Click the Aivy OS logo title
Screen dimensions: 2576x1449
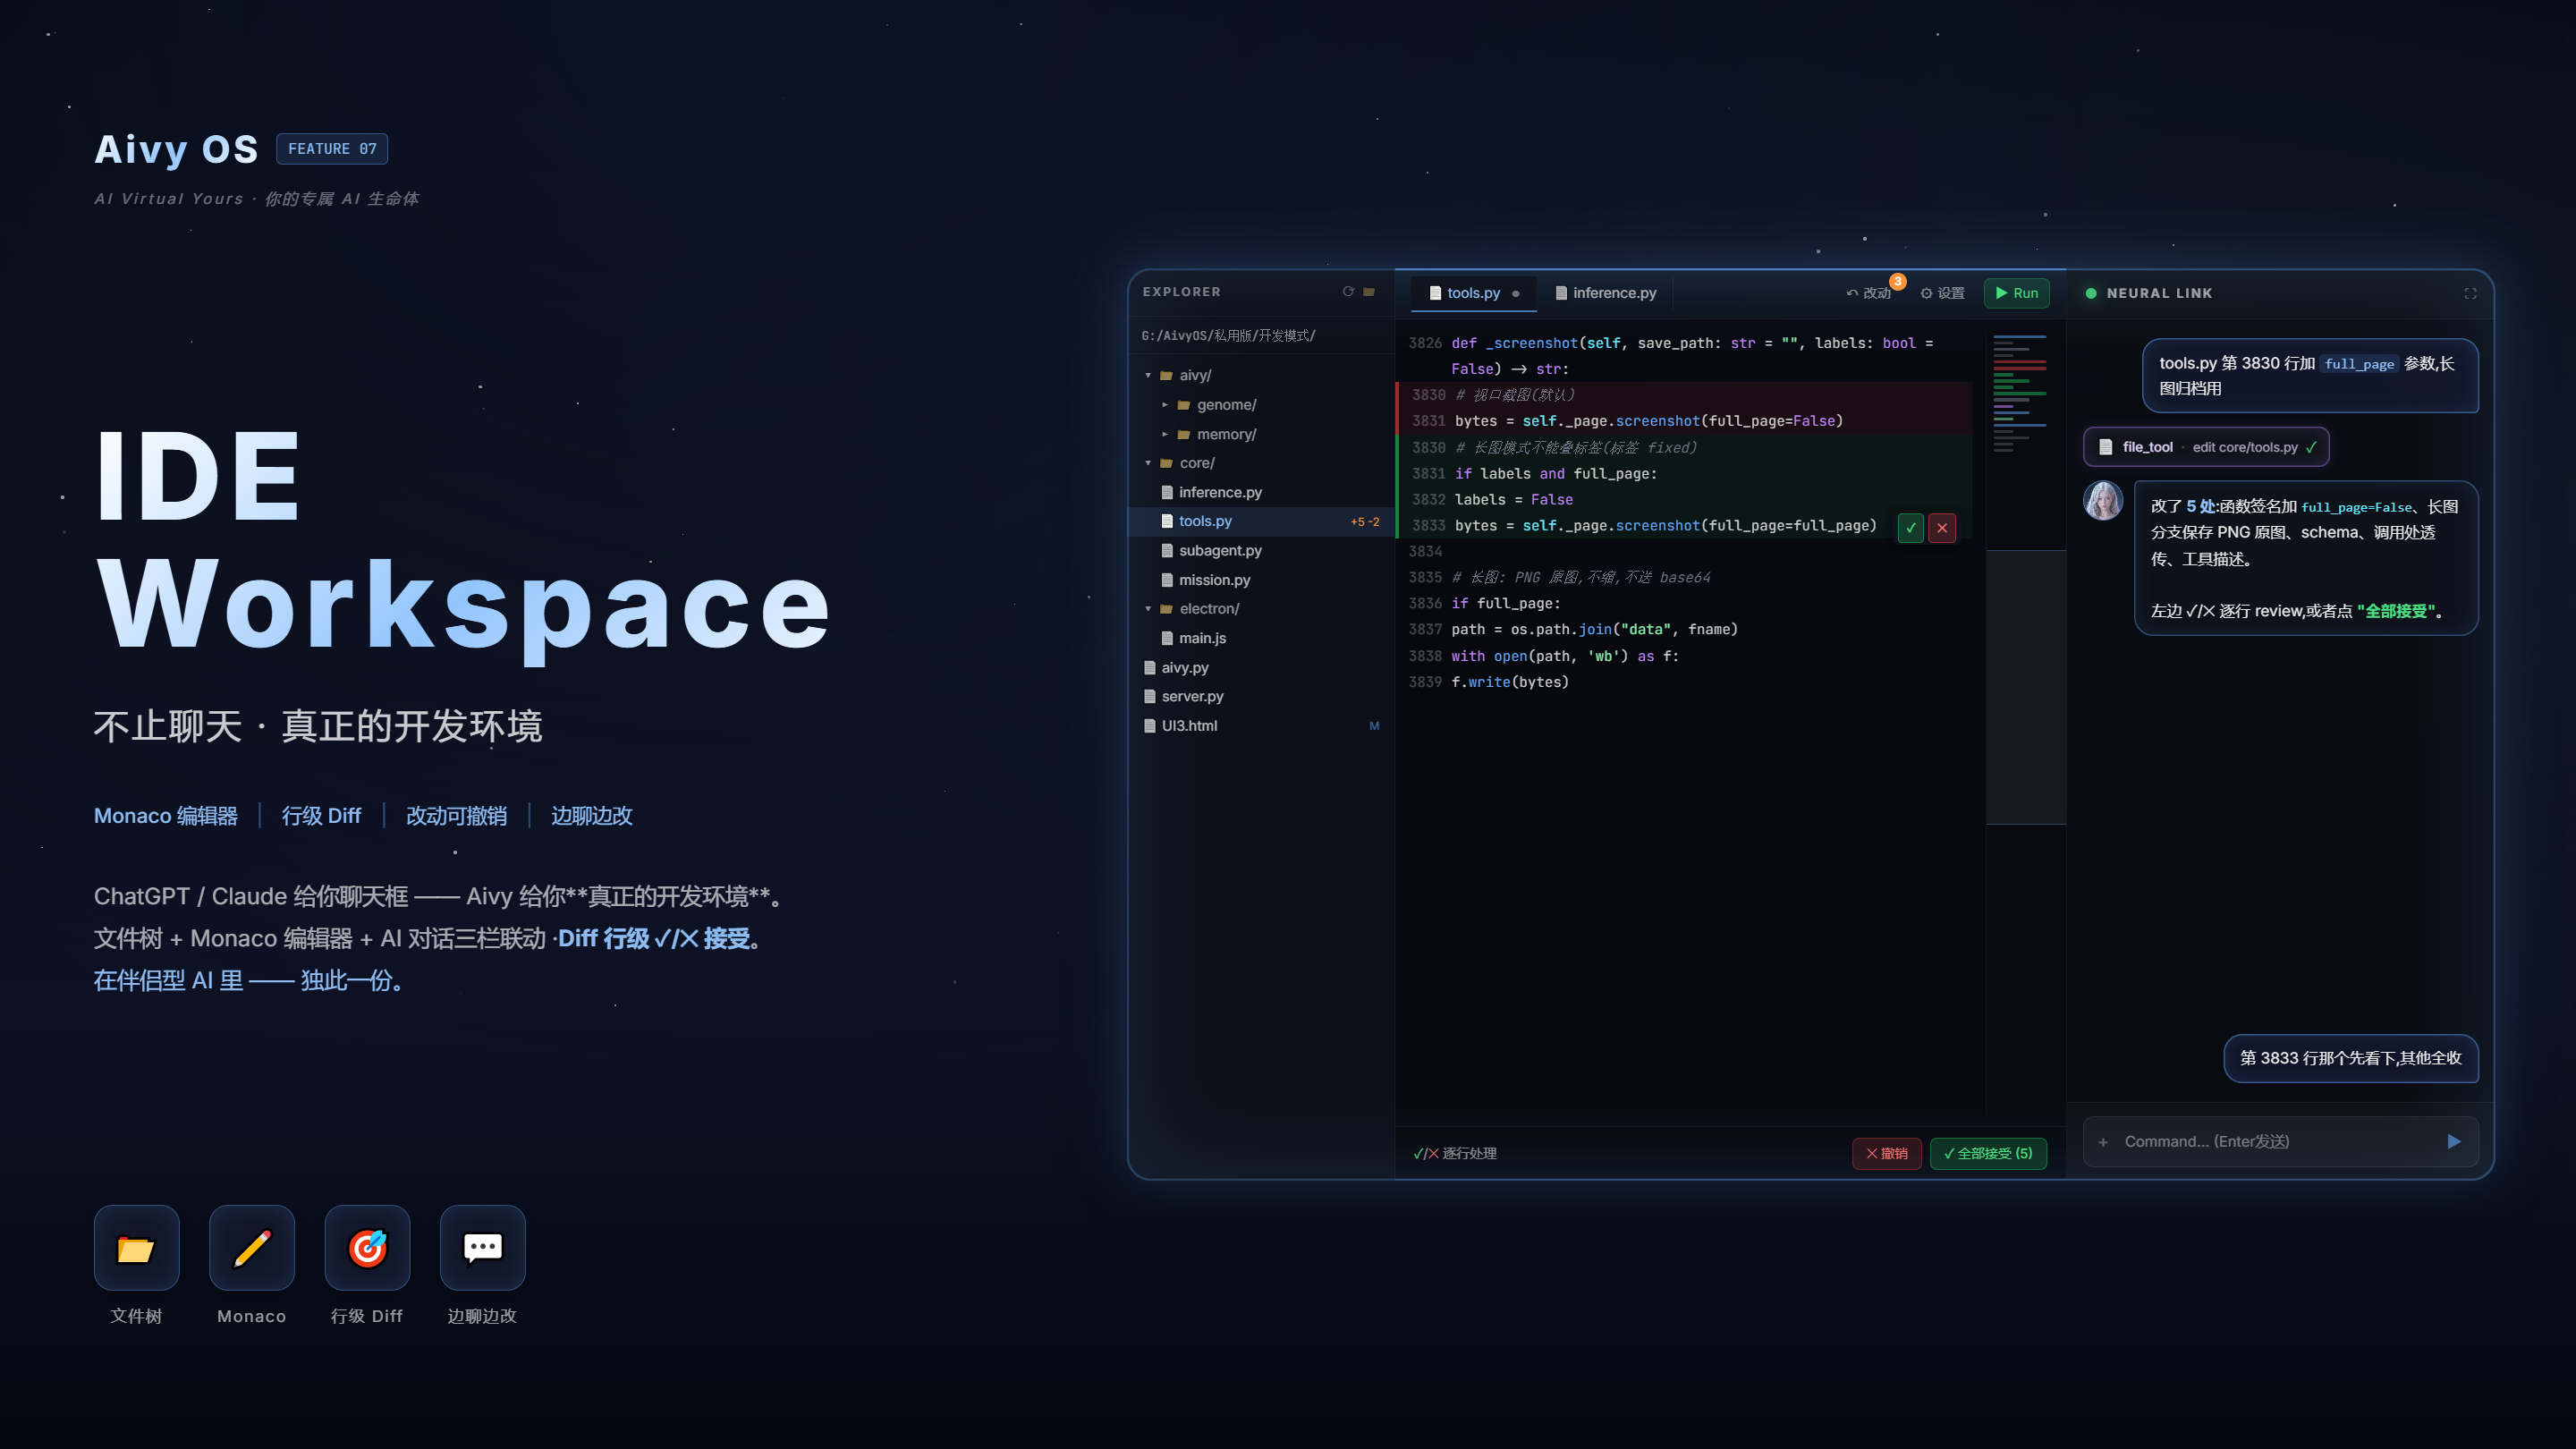176,149
